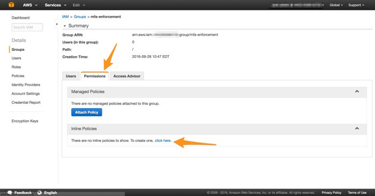
Task: Click the Groups breadcrumb link
Action: [x=80, y=17]
